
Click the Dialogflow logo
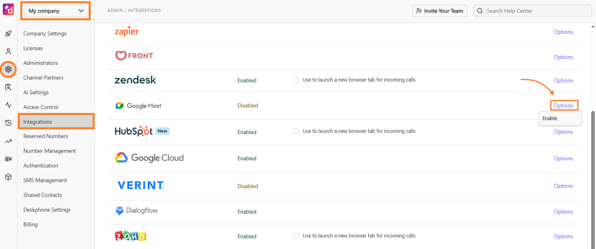pos(136,211)
